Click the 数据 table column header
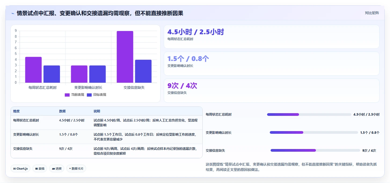390x183 pixels. tap(62, 111)
